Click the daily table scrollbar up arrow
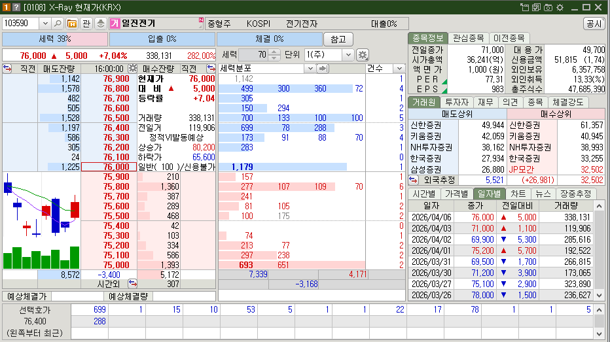This screenshot has width=610, height=342. tap(599, 206)
